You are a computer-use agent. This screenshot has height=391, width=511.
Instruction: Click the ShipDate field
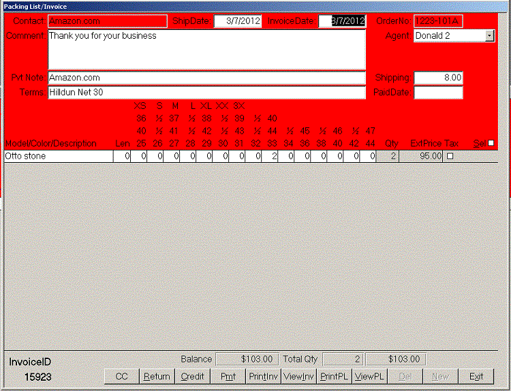click(238, 21)
